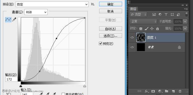
Task: Select the edit-points curve tool
Action: (x=8, y=20)
